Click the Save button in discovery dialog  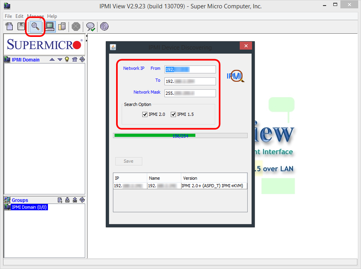coord(129,161)
